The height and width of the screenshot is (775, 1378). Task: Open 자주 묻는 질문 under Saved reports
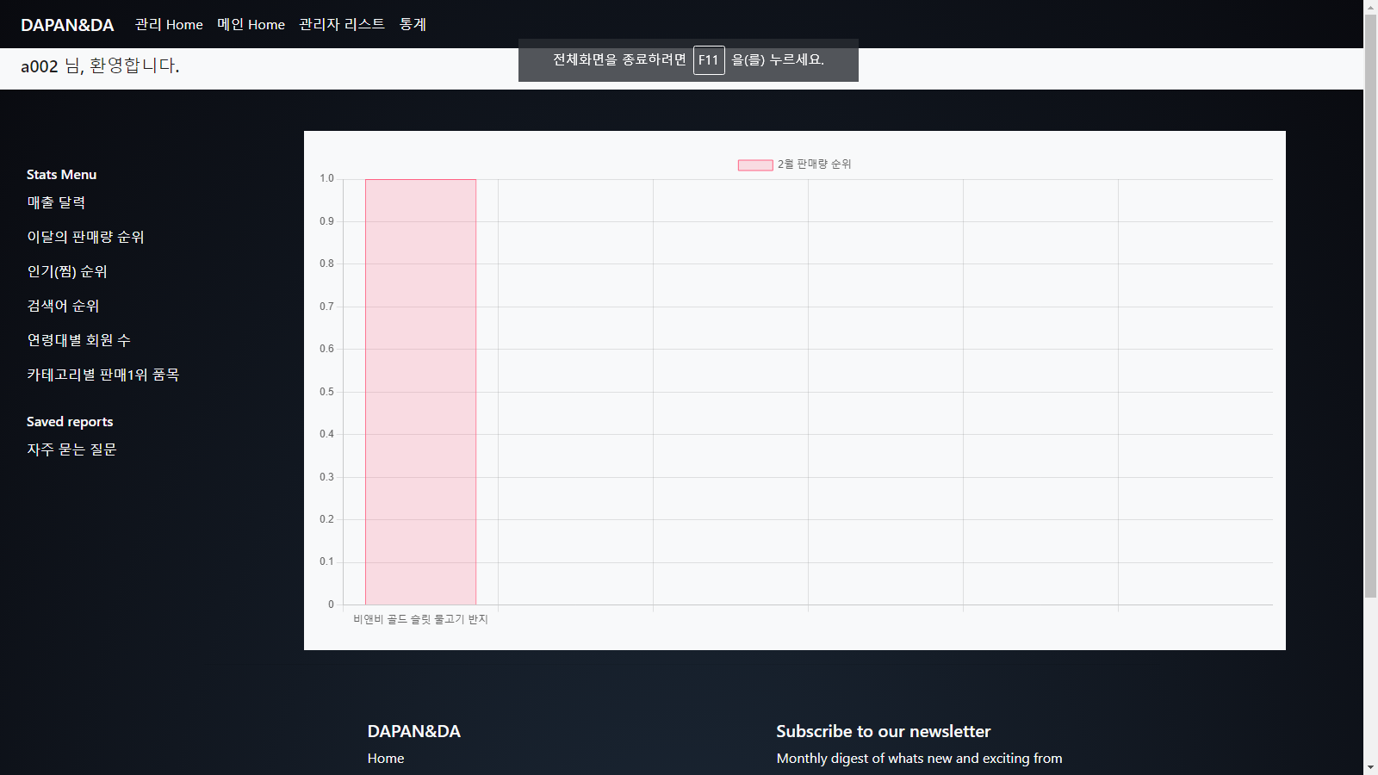(x=71, y=449)
